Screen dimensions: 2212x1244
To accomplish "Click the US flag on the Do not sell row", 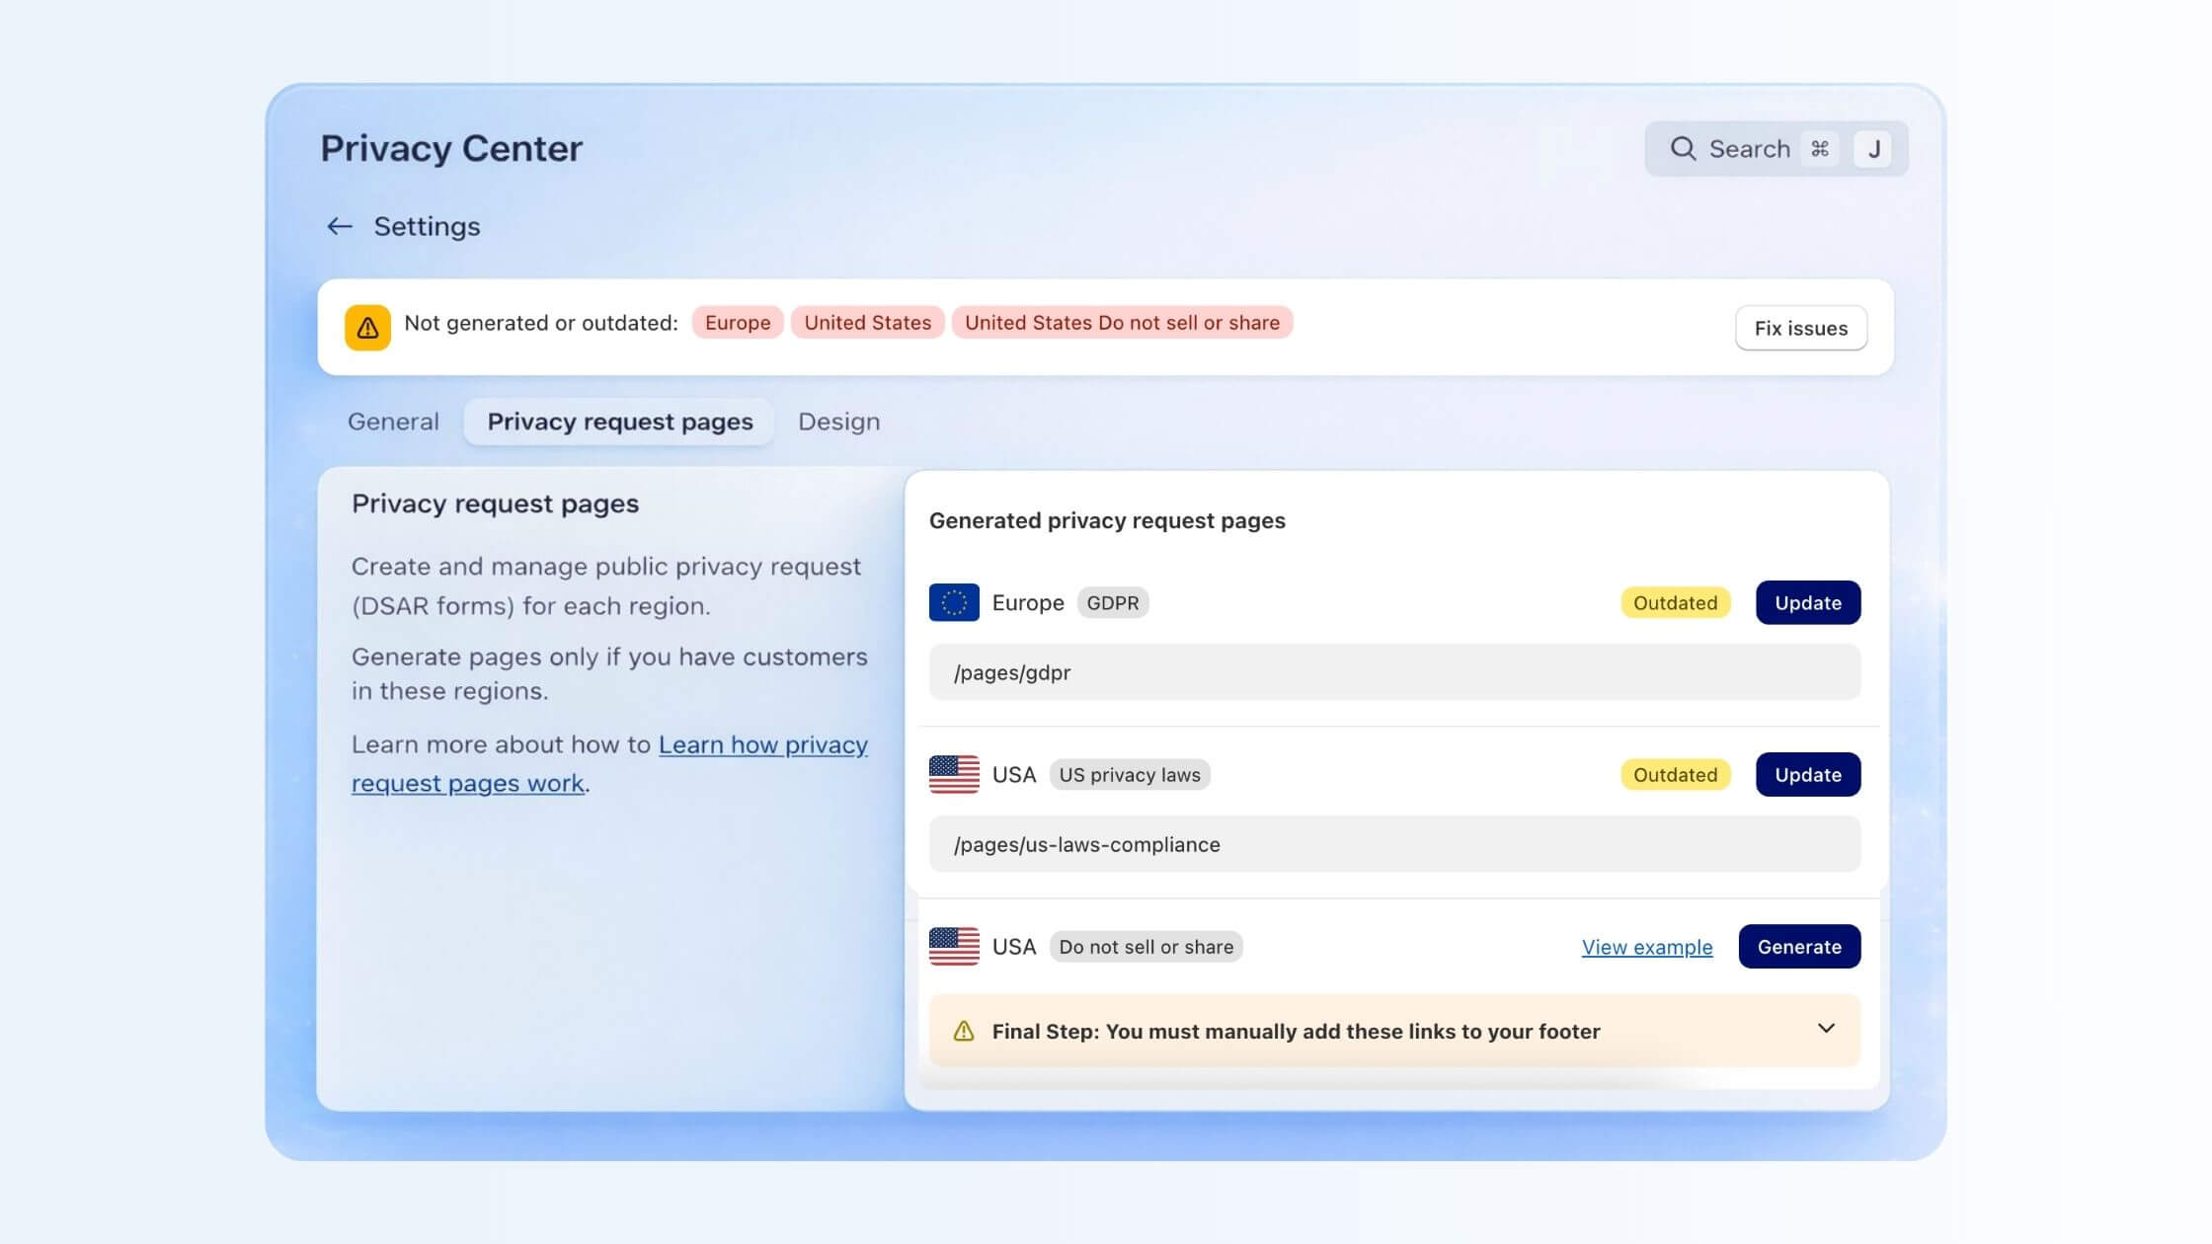I will [x=953, y=946].
